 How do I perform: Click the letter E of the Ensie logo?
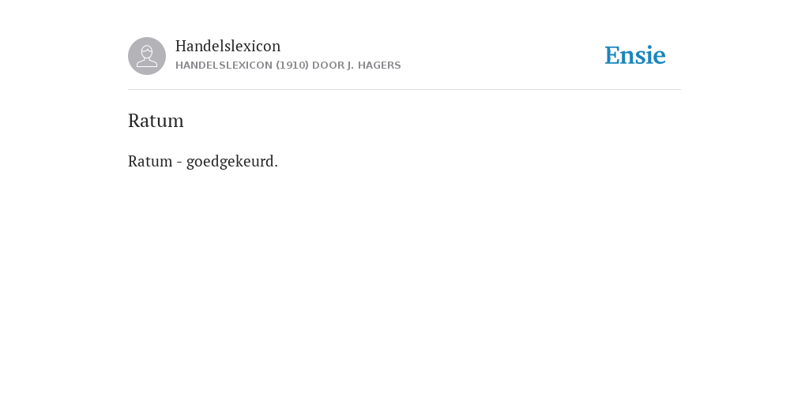pos(612,55)
